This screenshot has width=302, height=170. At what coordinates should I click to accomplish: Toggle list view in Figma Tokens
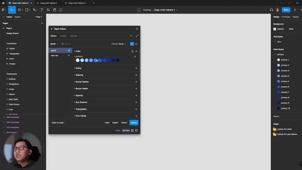[132, 44]
